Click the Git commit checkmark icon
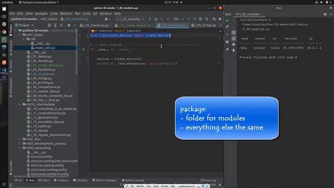Viewport: 334px width, 188px height. [189, 19]
